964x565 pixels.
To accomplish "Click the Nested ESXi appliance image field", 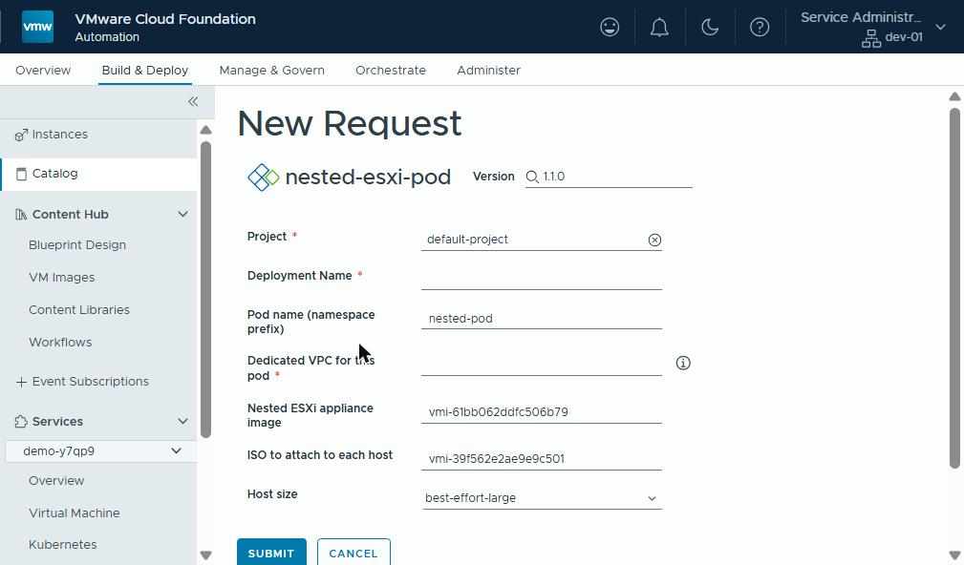I will click(541, 412).
